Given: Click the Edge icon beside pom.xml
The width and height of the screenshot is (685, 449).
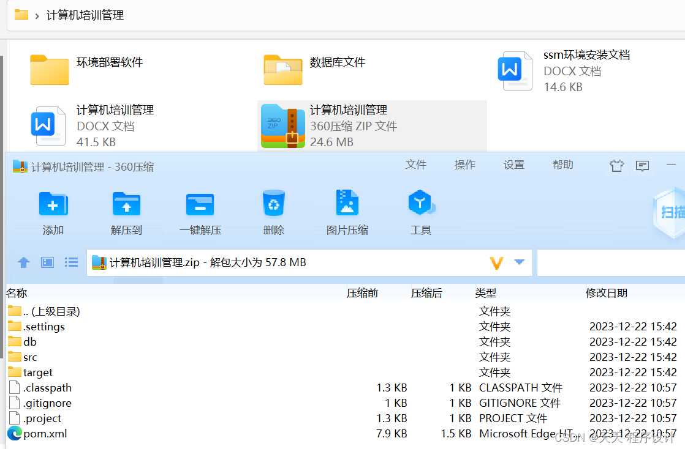Looking at the screenshot, I should tap(15, 433).
